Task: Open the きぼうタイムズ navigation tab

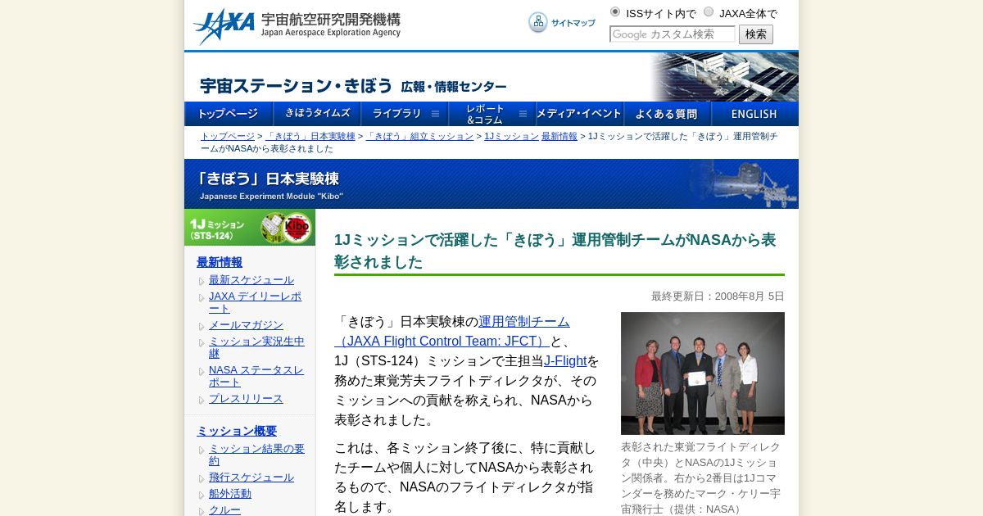Action: pyautogui.click(x=317, y=114)
